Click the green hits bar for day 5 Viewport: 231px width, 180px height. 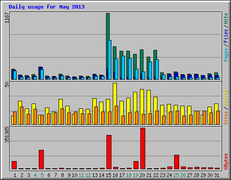point(39,73)
